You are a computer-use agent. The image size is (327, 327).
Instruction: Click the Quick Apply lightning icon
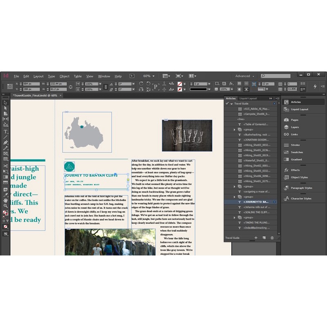click(x=315, y=86)
